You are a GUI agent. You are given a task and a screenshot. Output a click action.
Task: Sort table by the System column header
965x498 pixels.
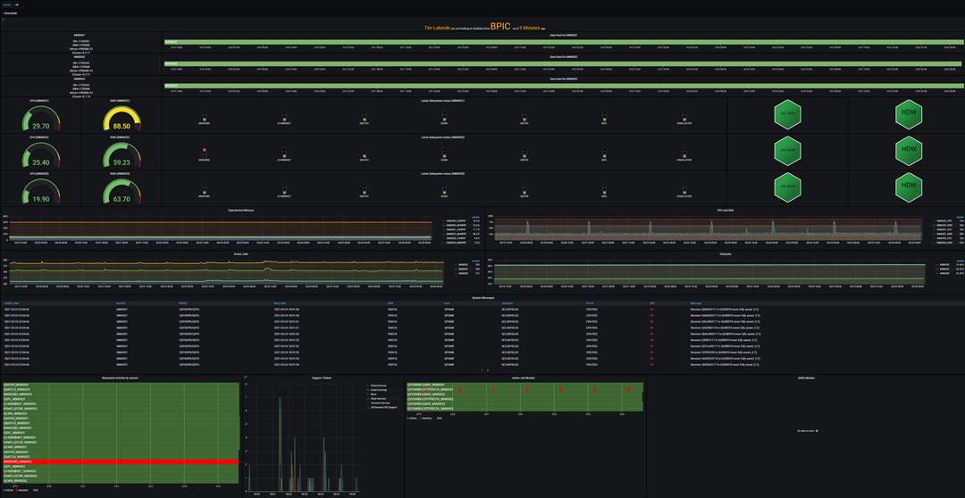[x=121, y=303]
